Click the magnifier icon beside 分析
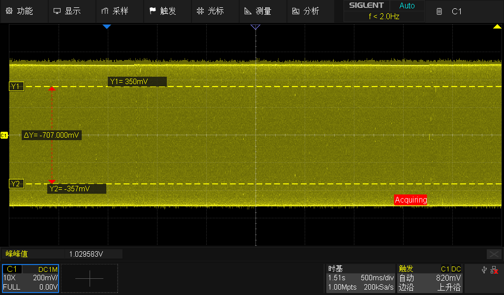Image resolution: width=504 pixels, height=295 pixels. click(x=296, y=11)
